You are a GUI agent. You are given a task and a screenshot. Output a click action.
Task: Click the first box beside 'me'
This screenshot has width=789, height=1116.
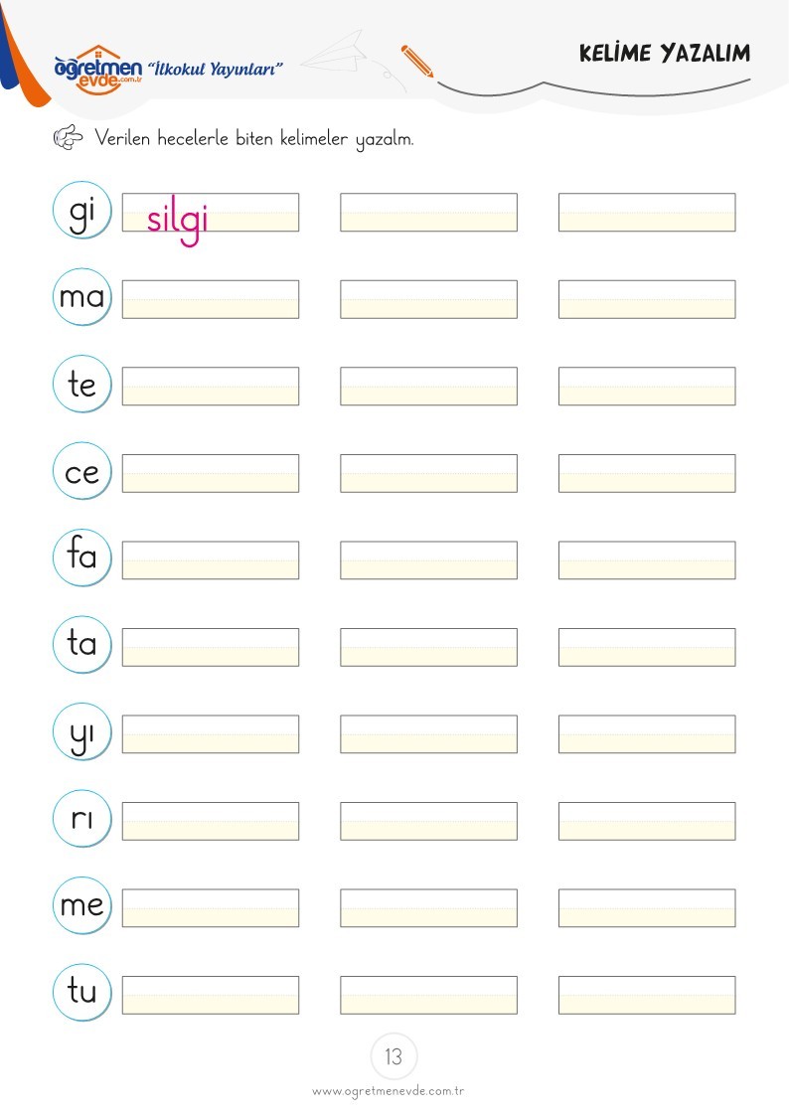pyautogui.click(x=211, y=907)
